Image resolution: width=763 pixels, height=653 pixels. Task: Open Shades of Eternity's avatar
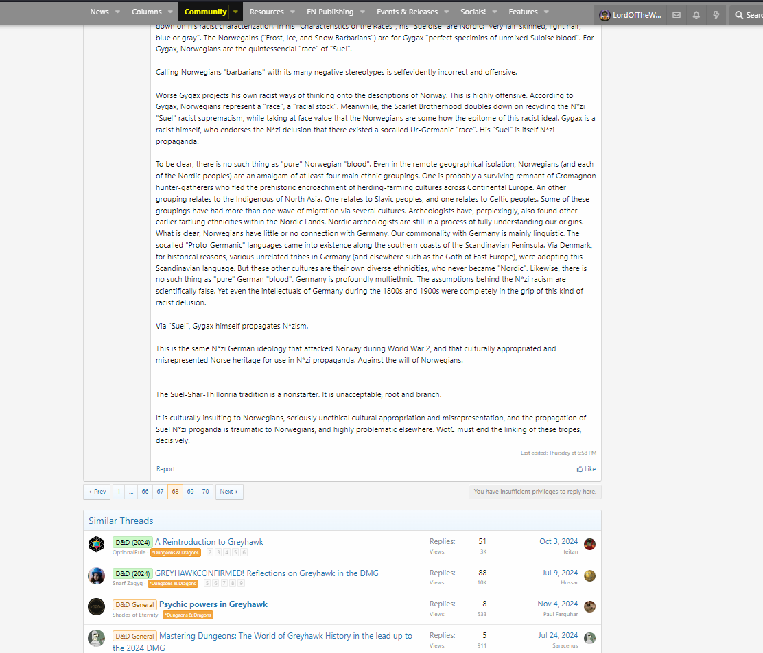[97, 607]
